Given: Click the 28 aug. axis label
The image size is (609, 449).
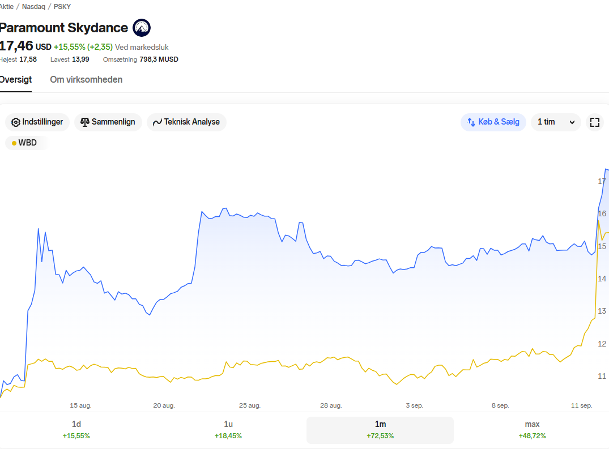Looking at the screenshot, I should 331,405.
